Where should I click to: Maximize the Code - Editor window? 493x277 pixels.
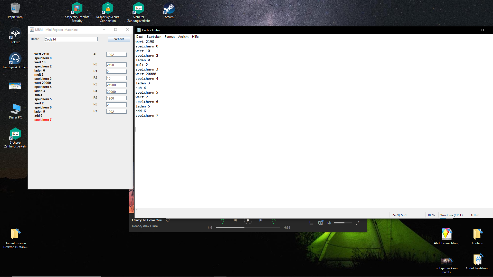[x=482, y=30]
